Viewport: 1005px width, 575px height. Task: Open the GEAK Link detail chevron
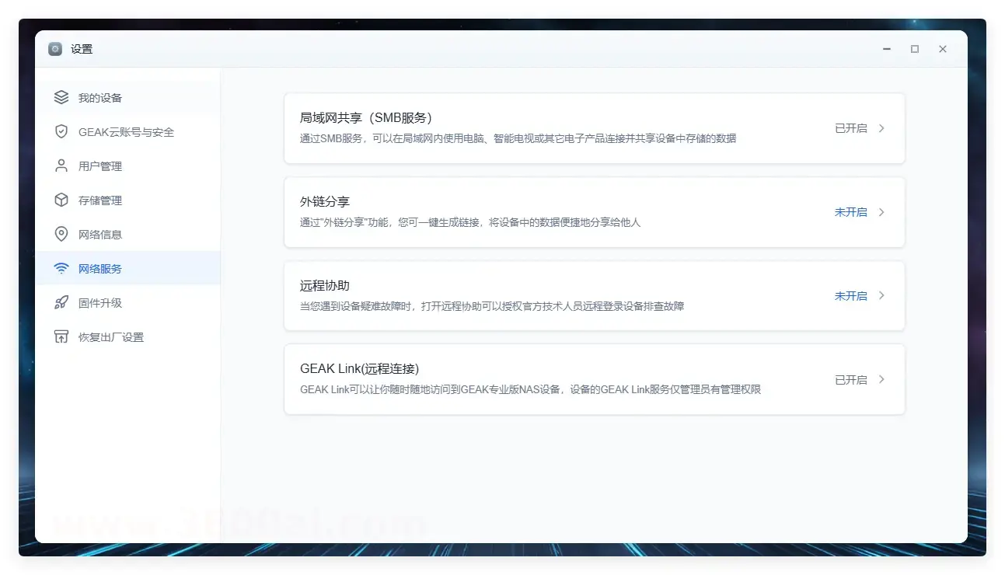pyautogui.click(x=882, y=379)
